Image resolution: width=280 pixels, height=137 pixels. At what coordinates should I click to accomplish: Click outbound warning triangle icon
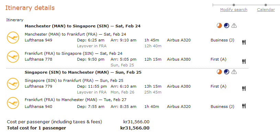pyautogui.click(x=234, y=26)
